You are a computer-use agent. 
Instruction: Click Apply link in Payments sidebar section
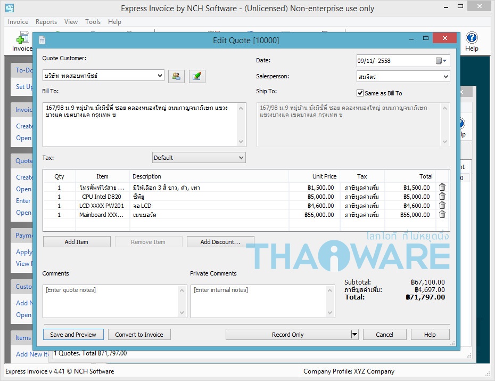(x=24, y=252)
